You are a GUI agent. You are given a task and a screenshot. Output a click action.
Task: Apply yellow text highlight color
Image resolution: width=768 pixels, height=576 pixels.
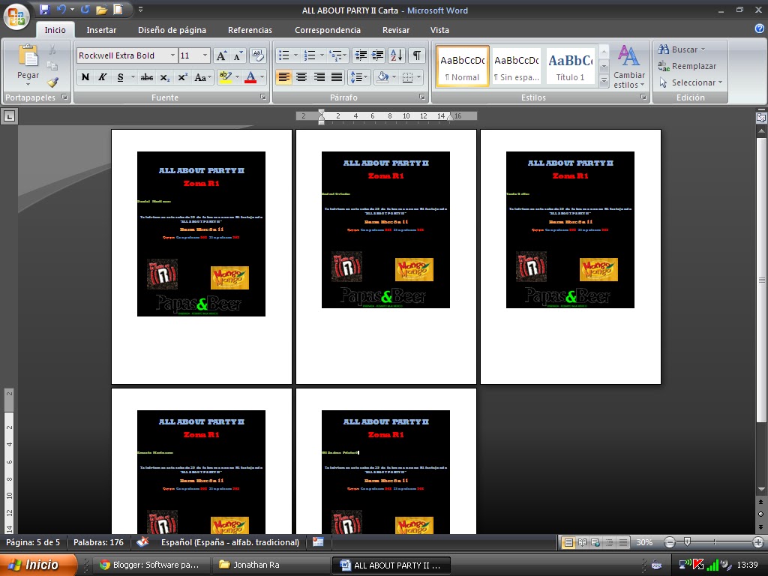tap(225, 77)
